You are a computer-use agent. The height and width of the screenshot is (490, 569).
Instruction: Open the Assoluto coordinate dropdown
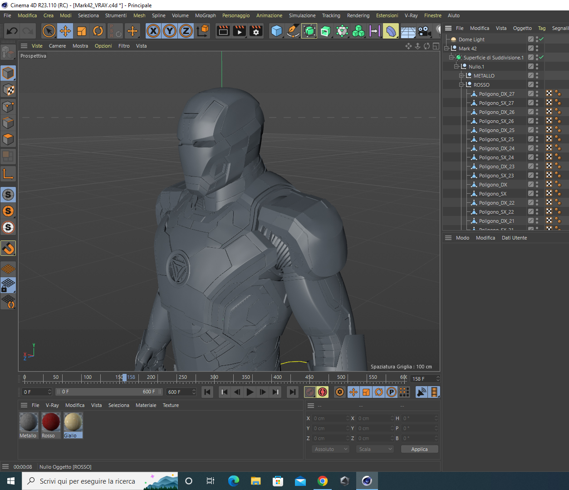(330, 449)
